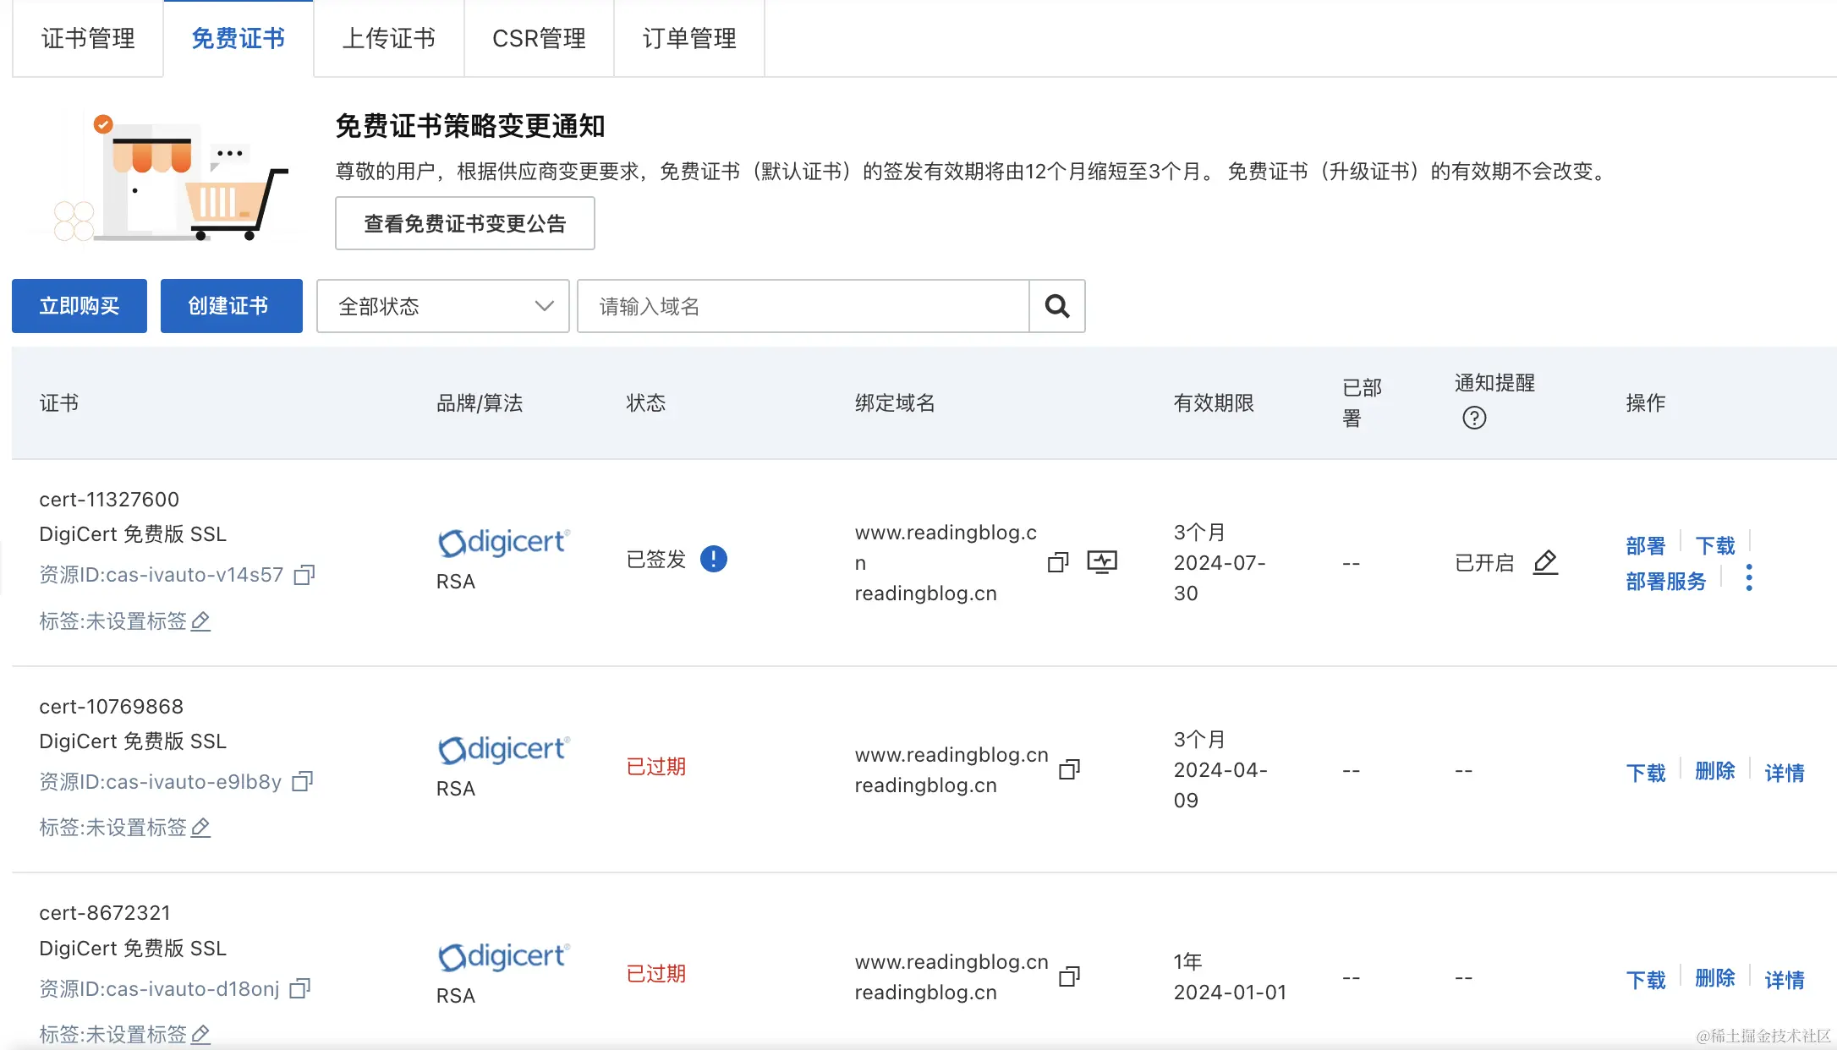Image resolution: width=1837 pixels, height=1050 pixels.
Task: Select the 免费证书 tab
Action: pos(239,38)
